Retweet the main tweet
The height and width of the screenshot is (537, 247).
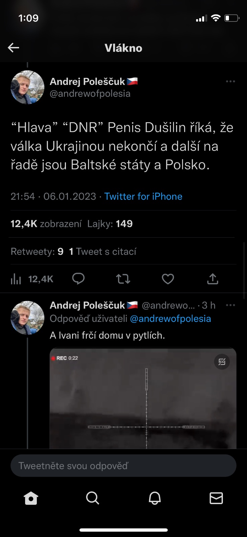point(123,279)
